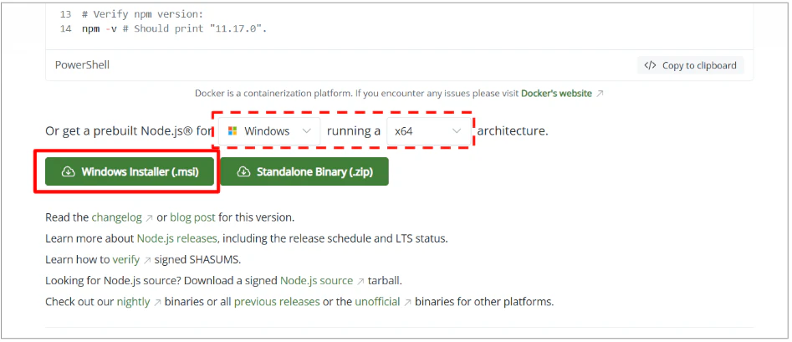Viewport: 792px width, 342px height.
Task: Download the Windows Installer (.msi)
Action: (130, 171)
